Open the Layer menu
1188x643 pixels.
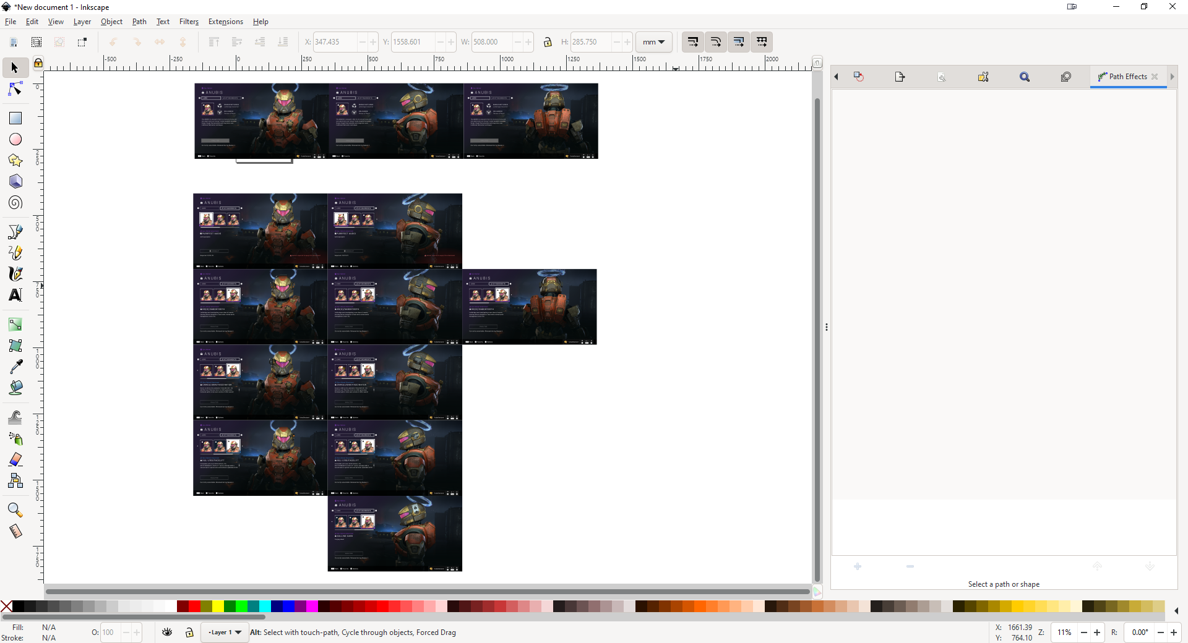pos(82,22)
